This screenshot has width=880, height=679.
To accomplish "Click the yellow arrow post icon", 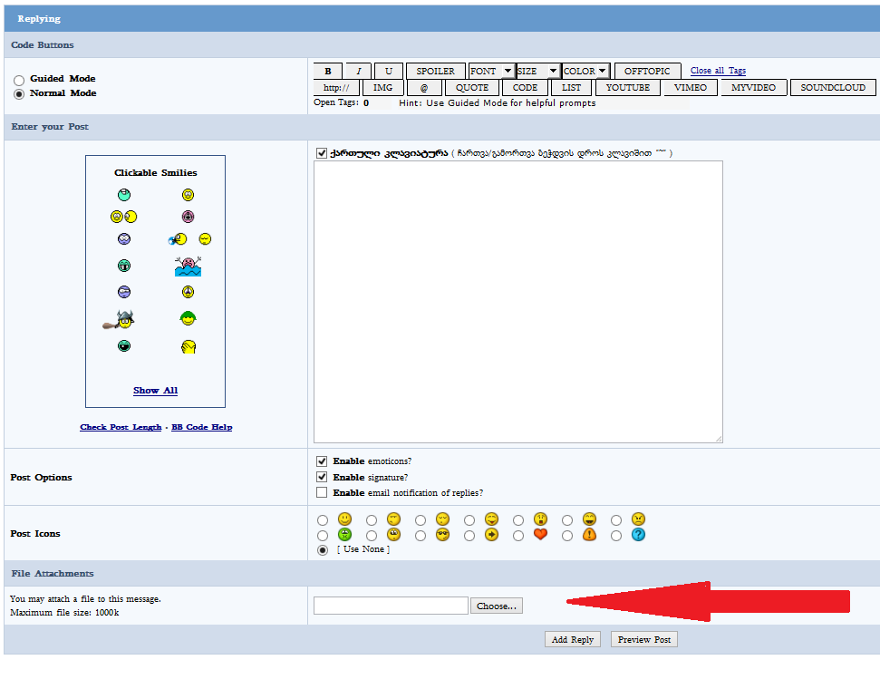I will pos(491,534).
